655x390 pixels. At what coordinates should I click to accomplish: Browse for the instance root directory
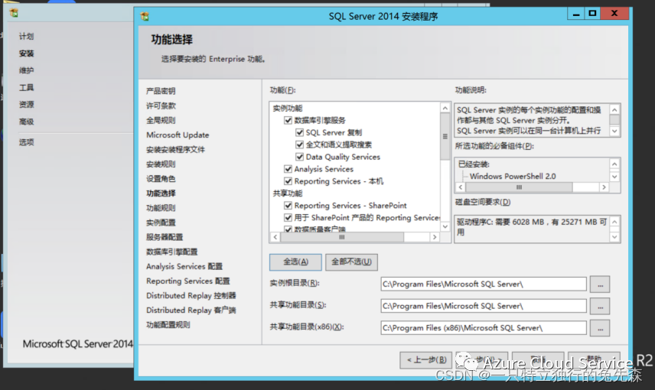pyautogui.click(x=600, y=284)
